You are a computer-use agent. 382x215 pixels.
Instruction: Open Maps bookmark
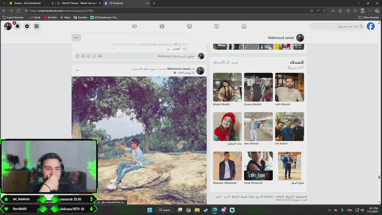point(65,17)
